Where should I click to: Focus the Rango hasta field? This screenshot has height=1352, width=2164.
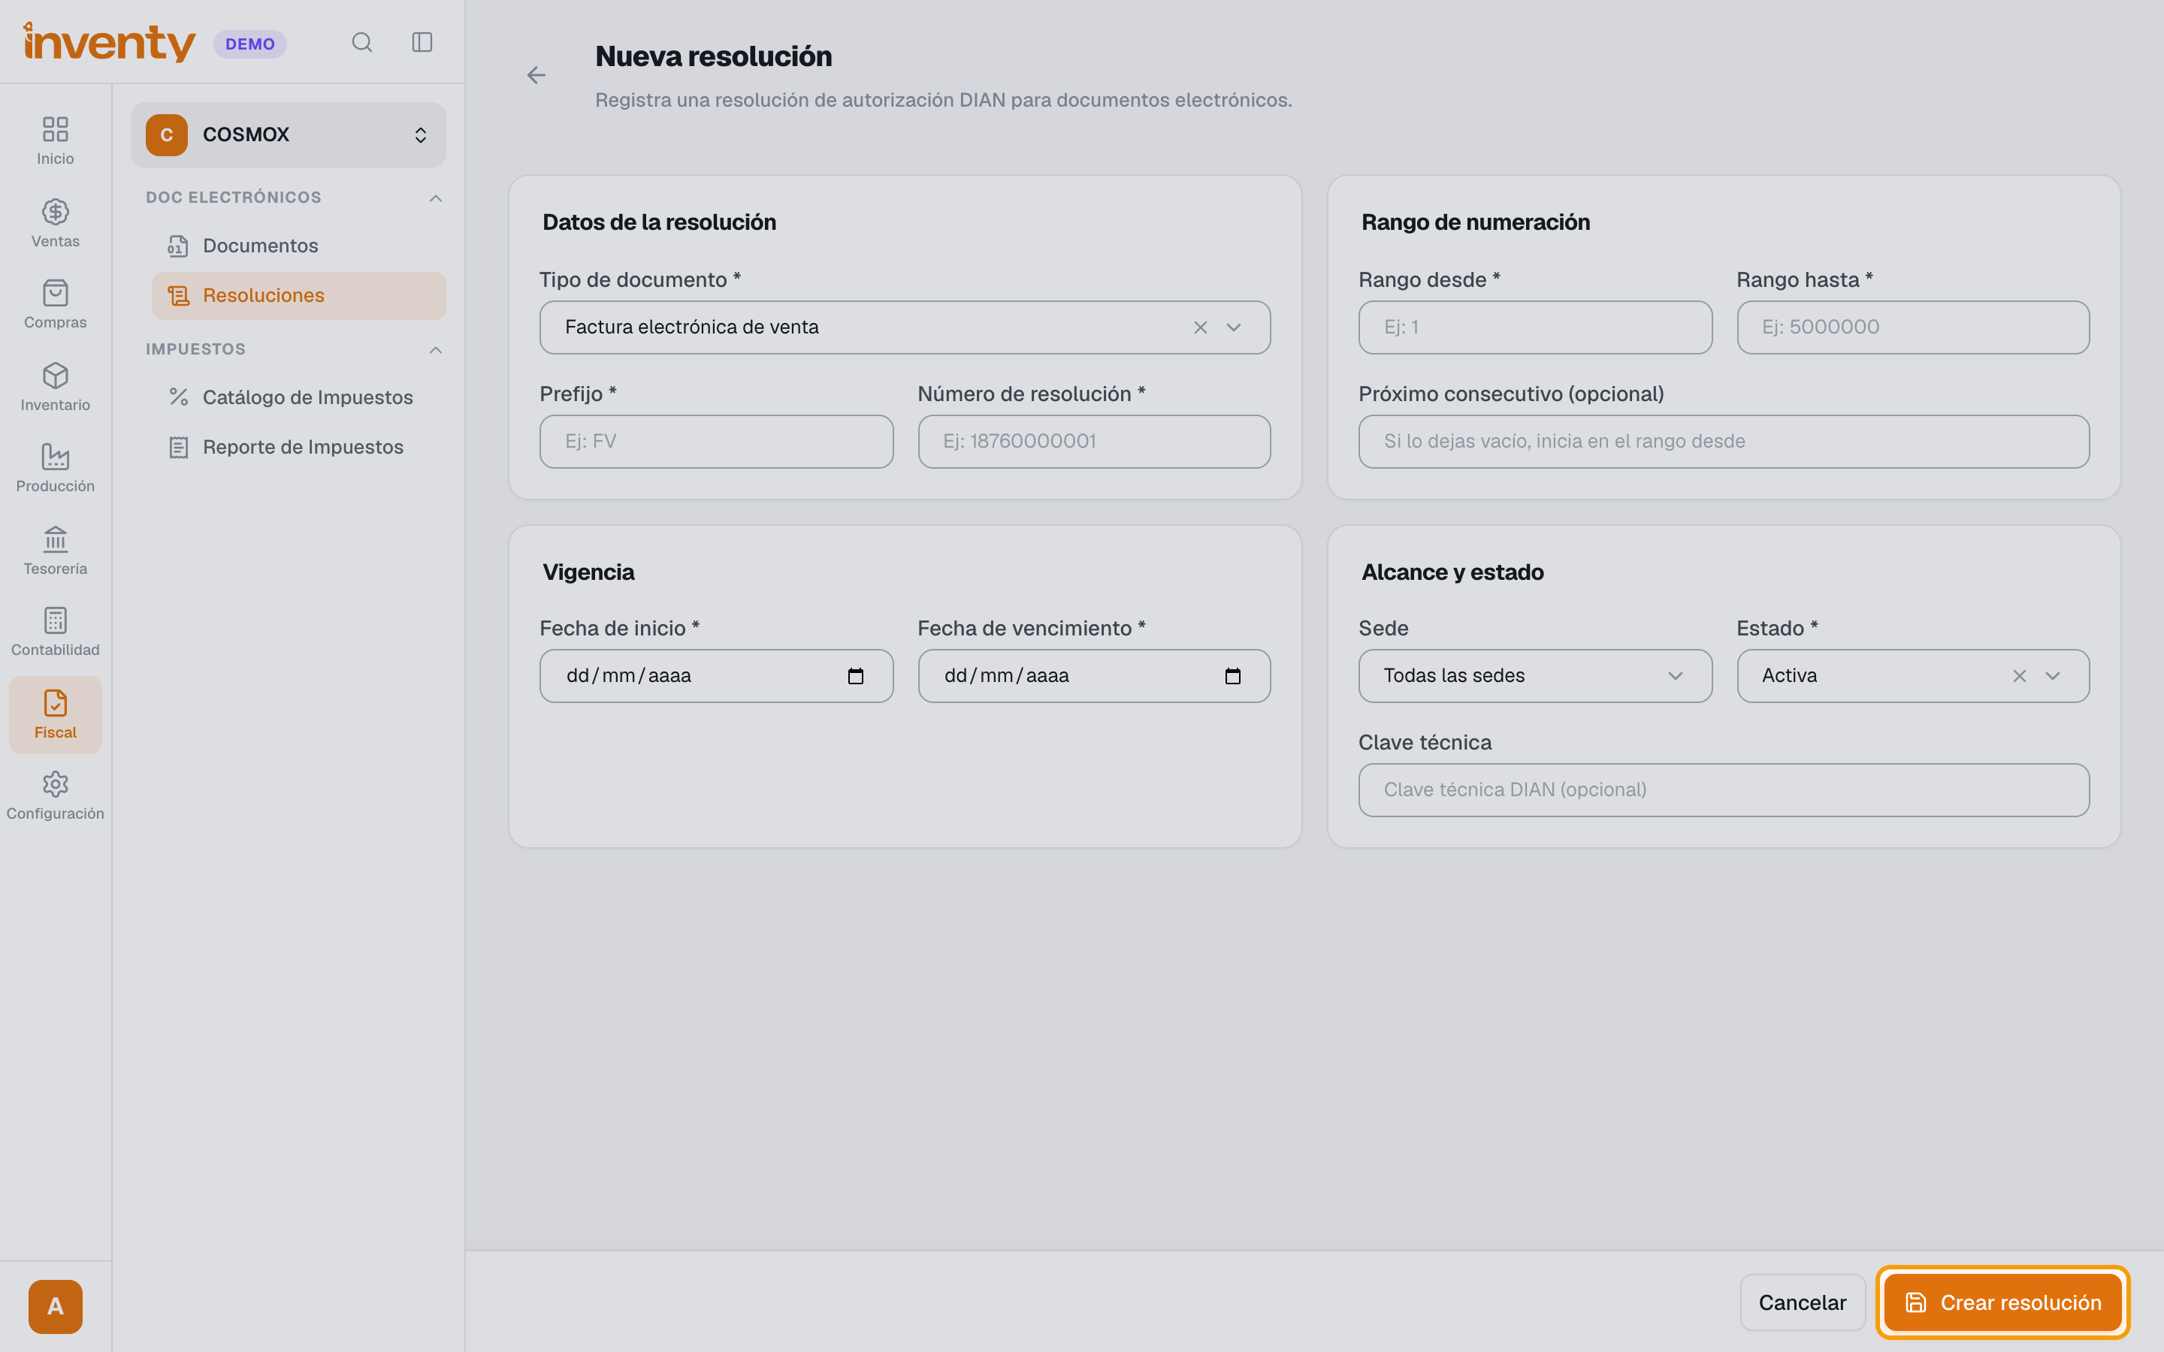(1913, 327)
